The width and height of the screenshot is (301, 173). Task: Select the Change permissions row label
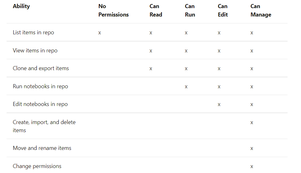pos(37,166)
